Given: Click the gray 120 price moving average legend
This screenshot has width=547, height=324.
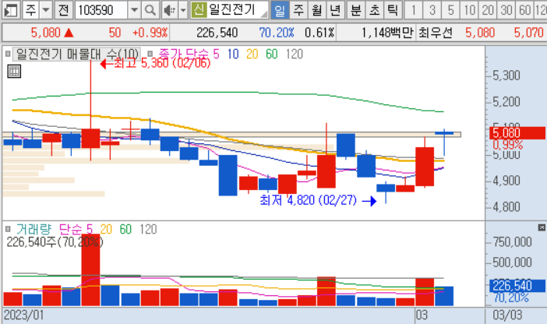Looking at the screenshot, I should click(294, 54).
